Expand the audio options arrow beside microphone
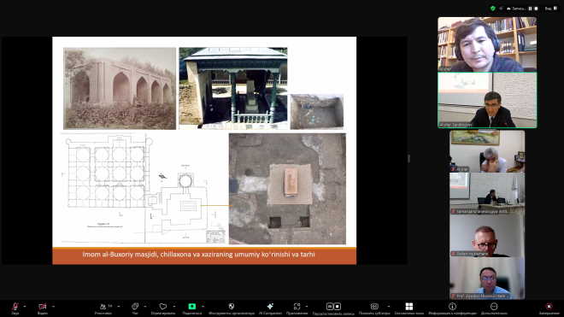Image resolution: width=564 pixels, height=317 pixels. [x=25, y=307]
